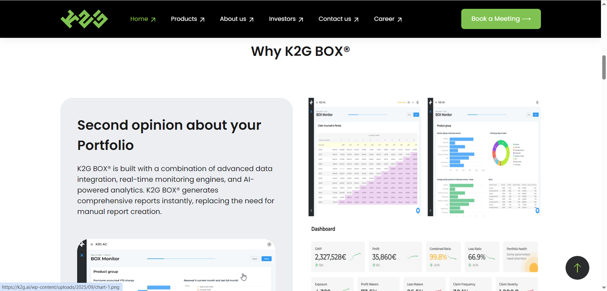Image resolution: width=607 pixels, height=291 pixels.
Task: Click blue circle icon in Claim Incurred screenshot
Action: point(418,211)
